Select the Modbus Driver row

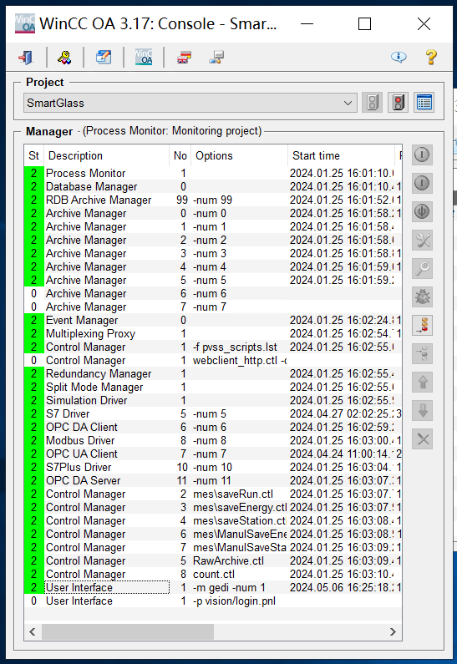[x=212, y=441]
